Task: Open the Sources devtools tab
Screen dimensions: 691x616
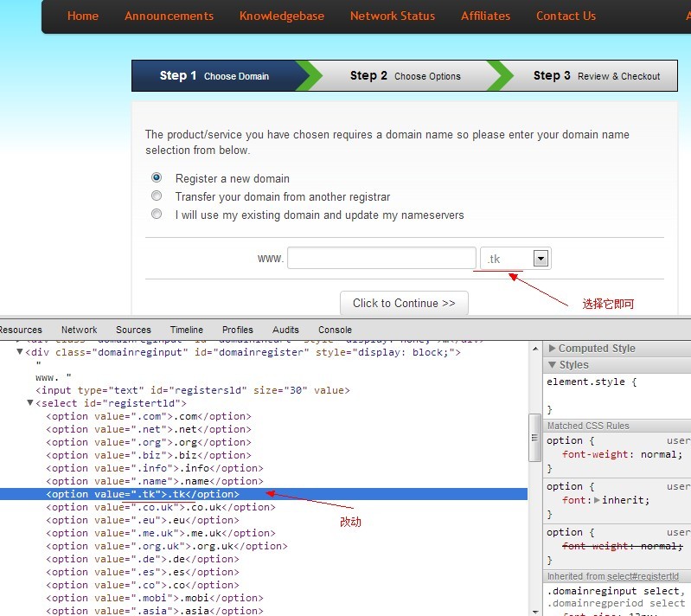Action: [133, 330]
